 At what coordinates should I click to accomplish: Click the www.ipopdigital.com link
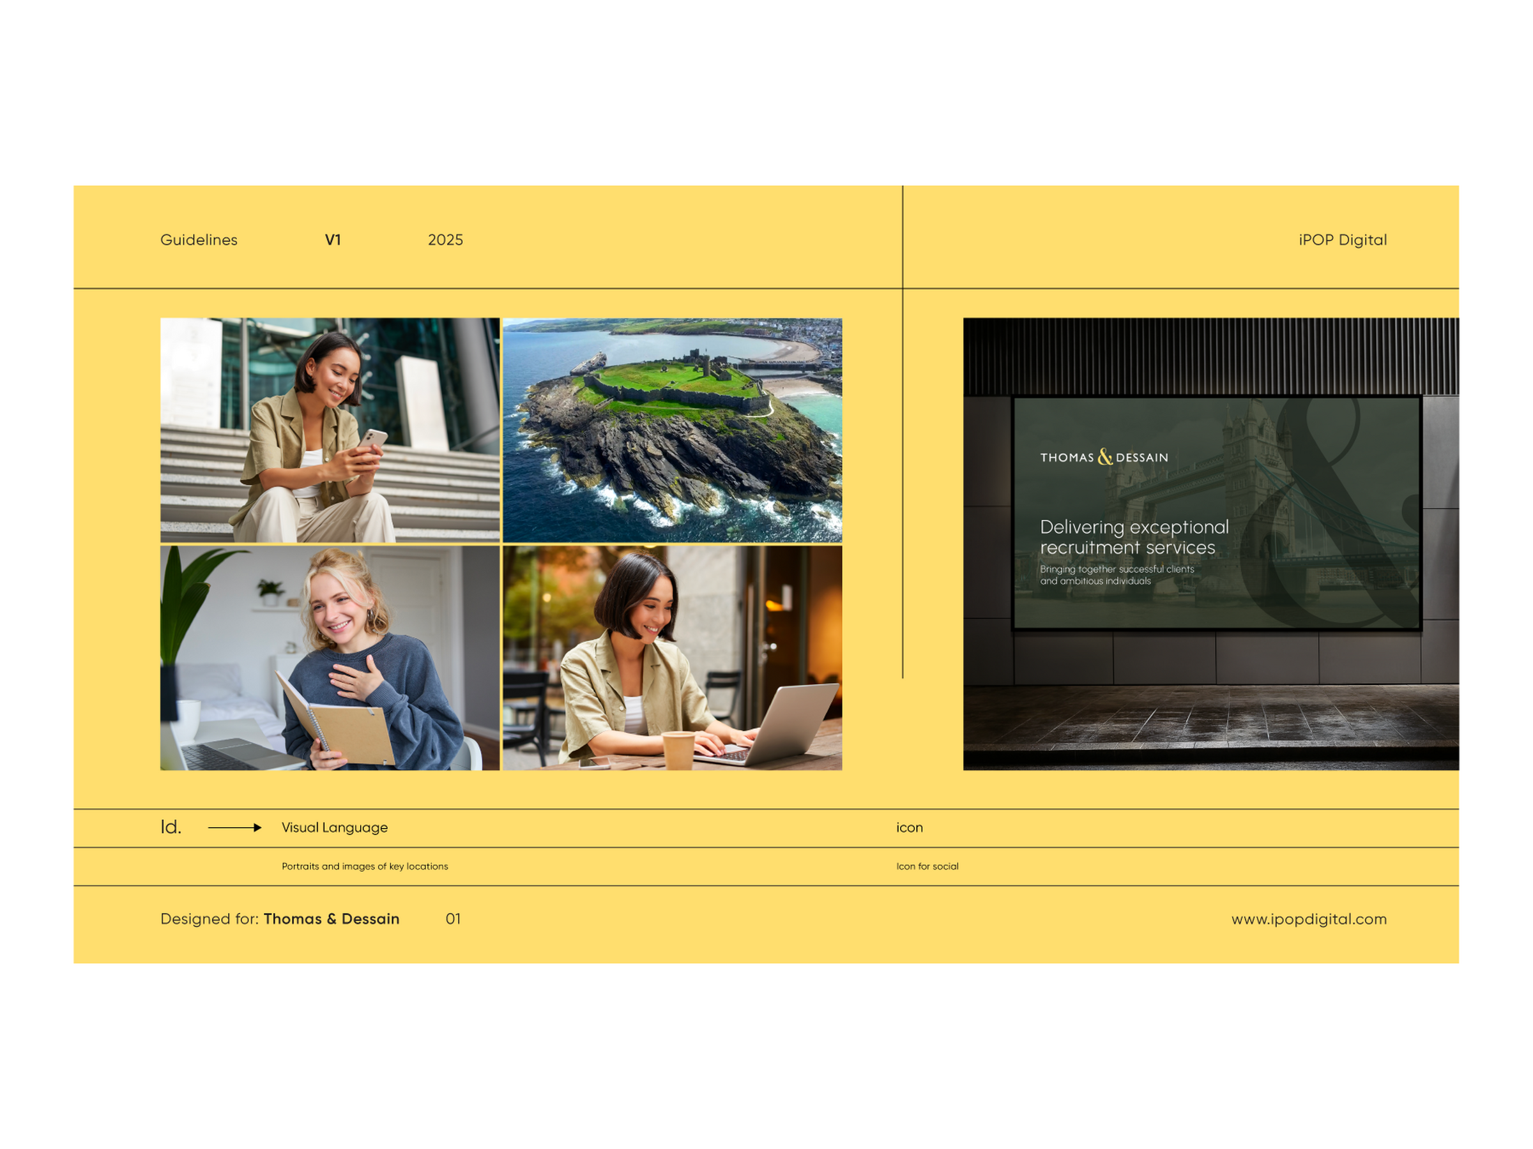click(x=1308, y=919)
